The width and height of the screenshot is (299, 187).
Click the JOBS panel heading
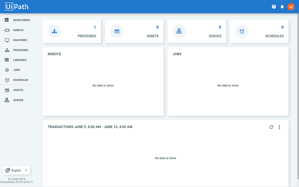(177, 54)
